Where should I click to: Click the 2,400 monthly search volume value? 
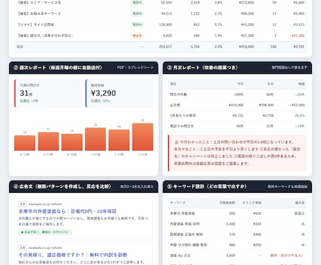[230, 224]
